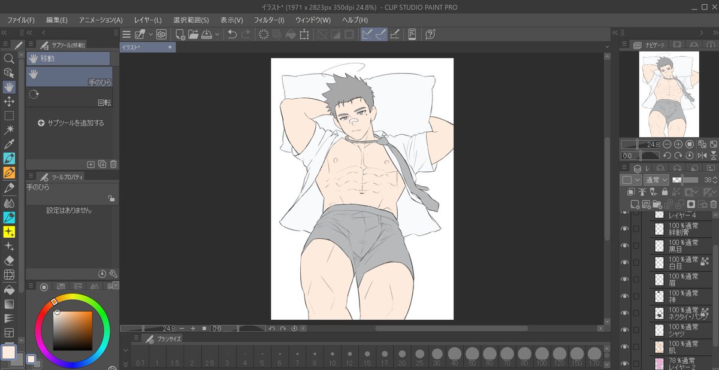Hide the 眉 layer
Screen dimensions: 719x370
pos(625,279)
